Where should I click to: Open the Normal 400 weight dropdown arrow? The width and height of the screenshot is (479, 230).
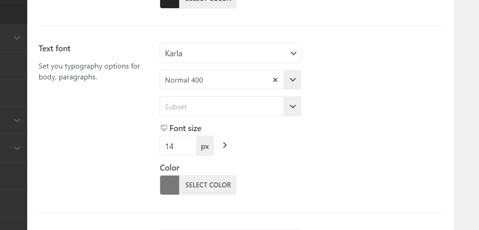point(293,80)
